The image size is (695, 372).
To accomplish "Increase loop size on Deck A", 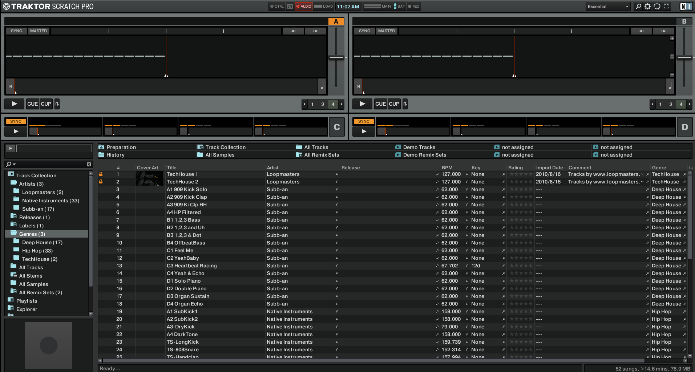I will (x=342, y=104).
